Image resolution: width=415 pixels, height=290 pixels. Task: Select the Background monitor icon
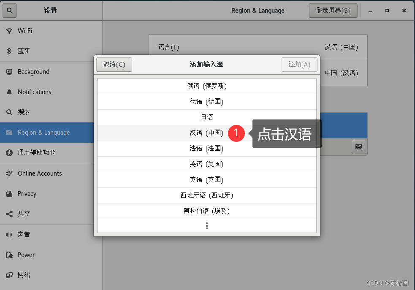[9, 72]
